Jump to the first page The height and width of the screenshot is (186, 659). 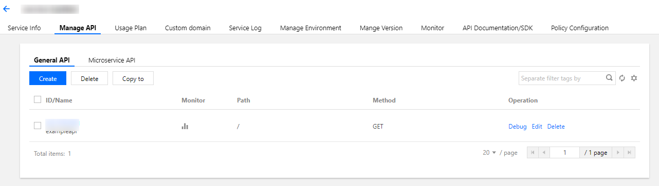click(x=533, y=153)
